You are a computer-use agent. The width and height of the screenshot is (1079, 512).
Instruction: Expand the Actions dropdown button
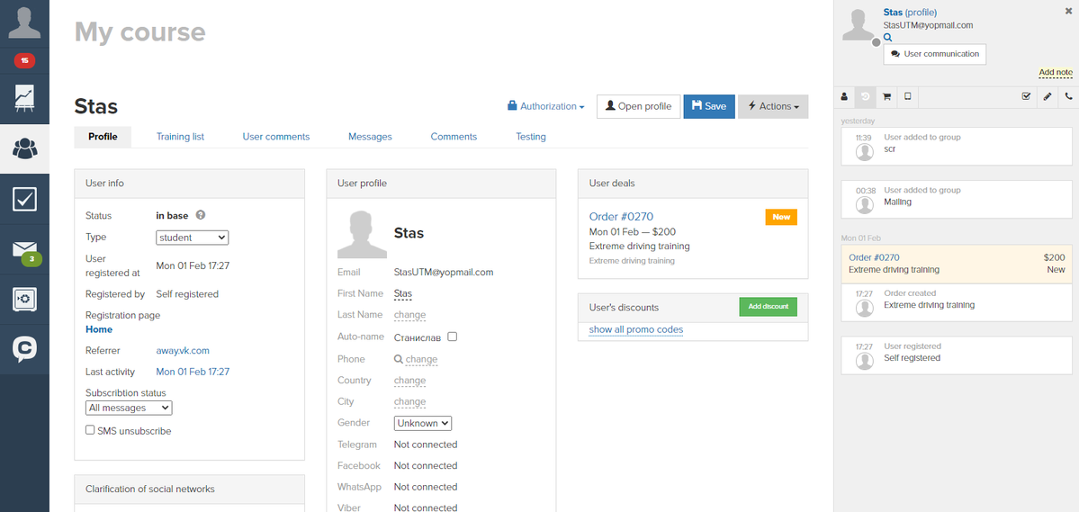pos(773,107)
